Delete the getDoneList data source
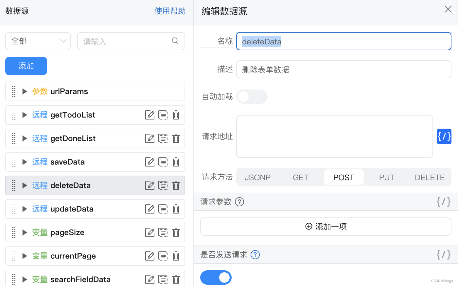This screenshot has height=286, width=458. coord(176,138)
